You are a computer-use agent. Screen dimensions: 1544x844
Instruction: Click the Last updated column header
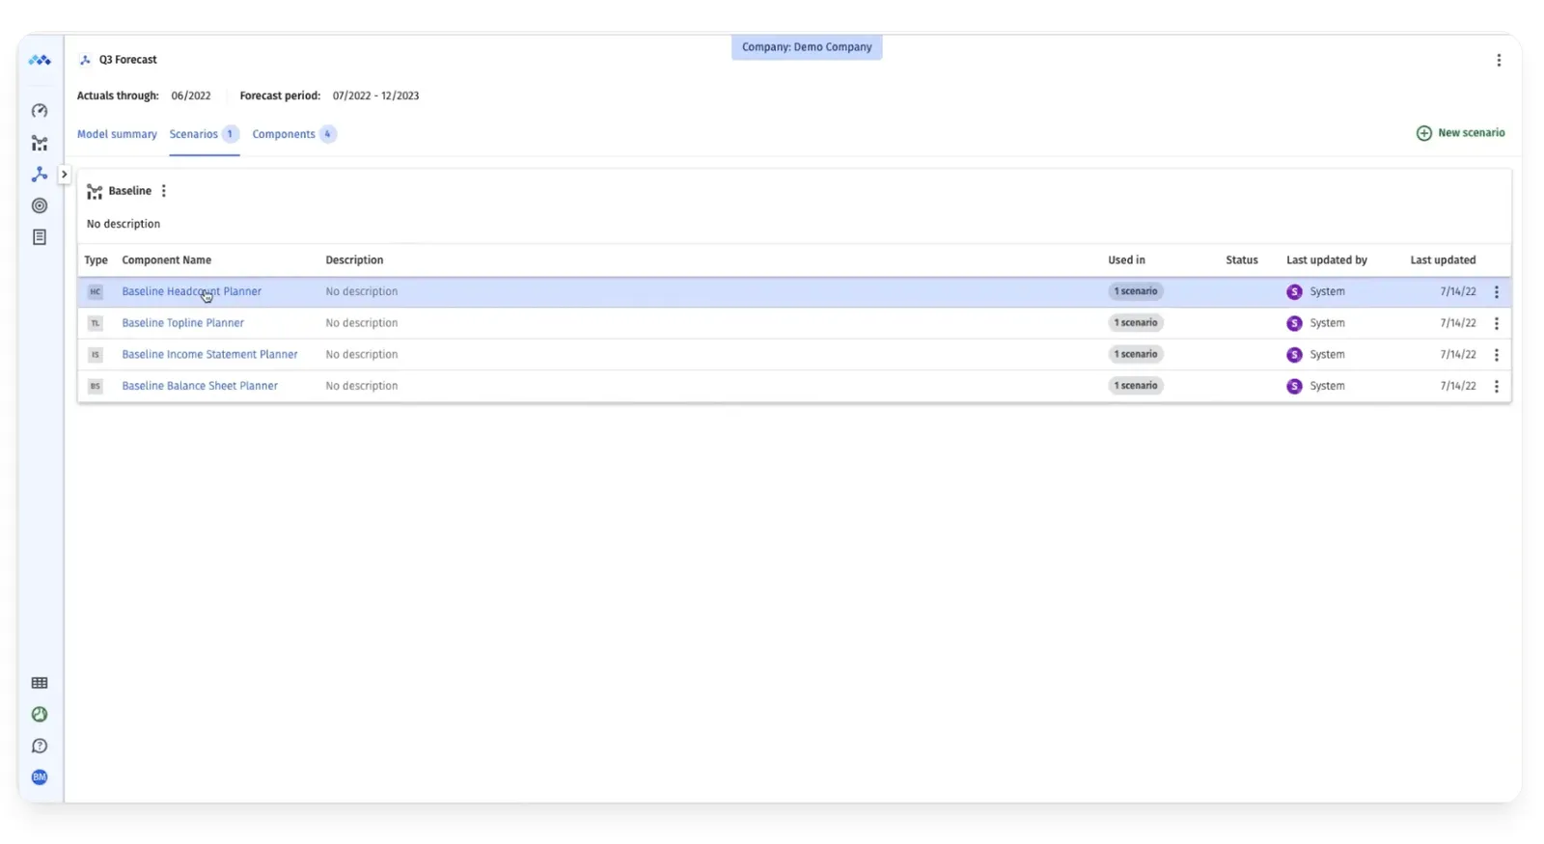tap(1443, 260)
